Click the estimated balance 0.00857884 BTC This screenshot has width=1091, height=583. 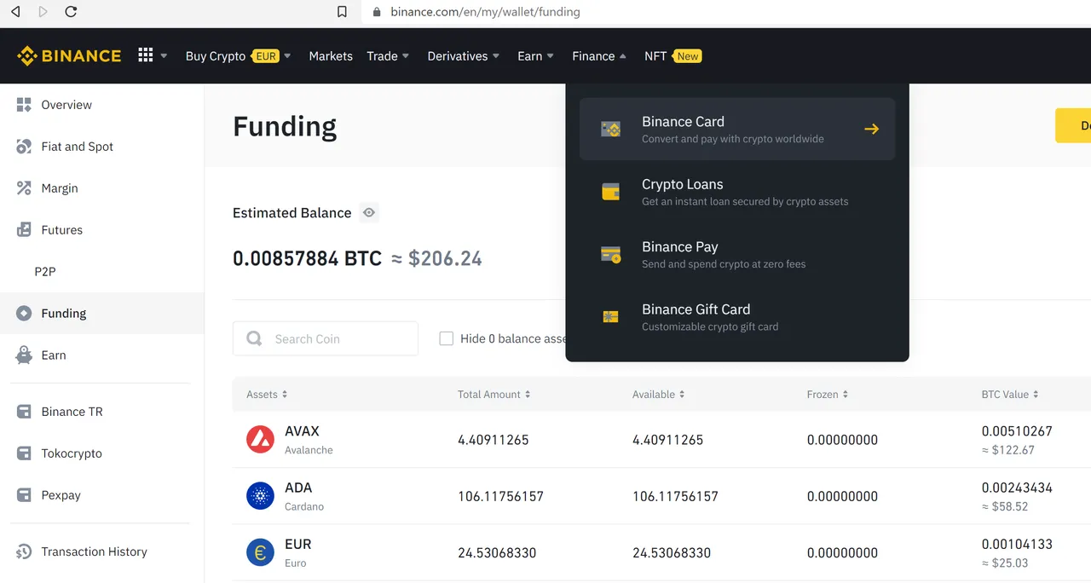point(307,258)
